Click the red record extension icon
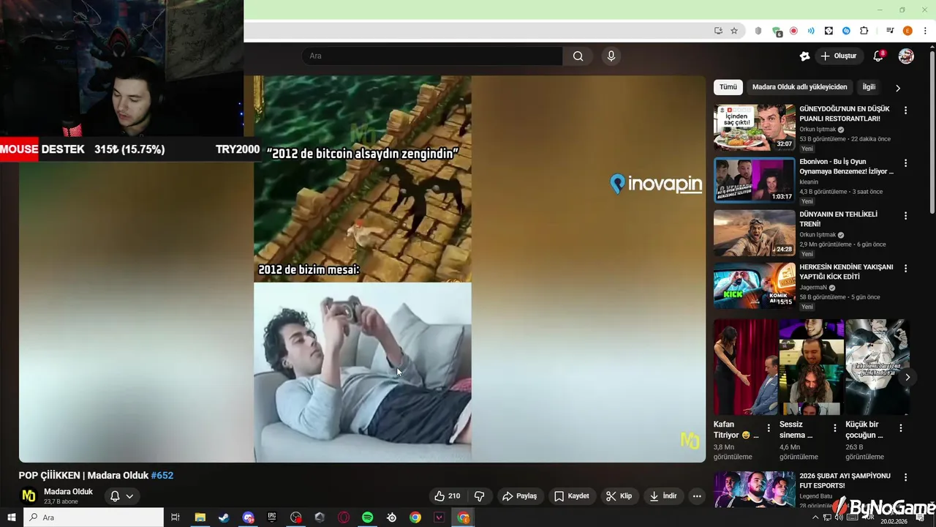 [x=793, y=31]
